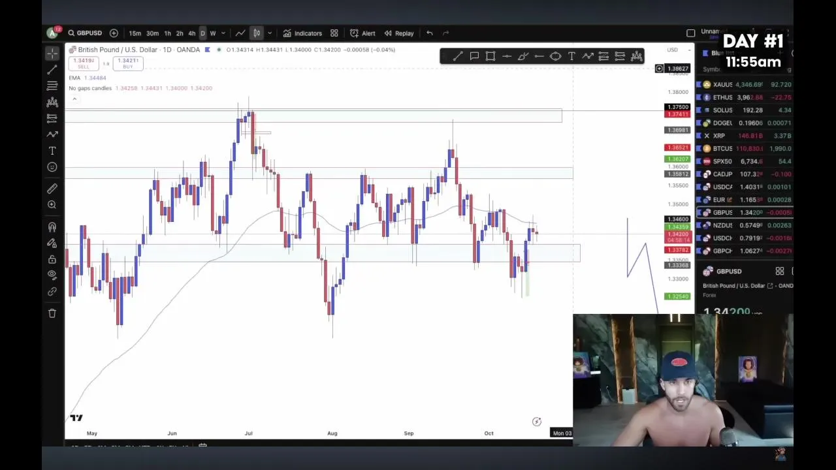Click the trash remove objects icon
The image size is (836, 470).
pyautogui.click(x=52, y=313)
